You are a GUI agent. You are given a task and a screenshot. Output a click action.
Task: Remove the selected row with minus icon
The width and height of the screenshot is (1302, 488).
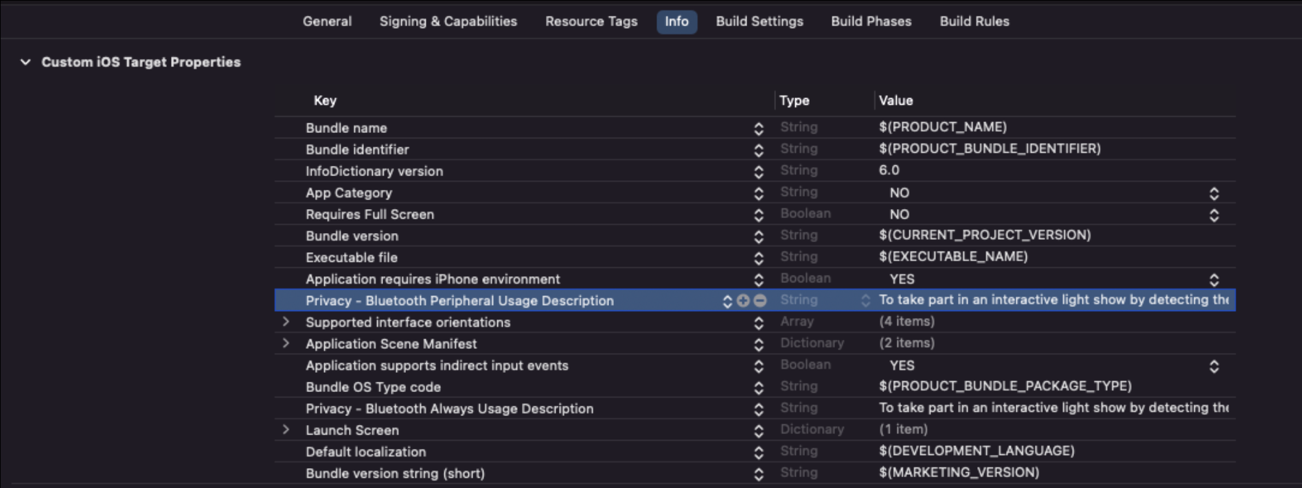[759, 300]
